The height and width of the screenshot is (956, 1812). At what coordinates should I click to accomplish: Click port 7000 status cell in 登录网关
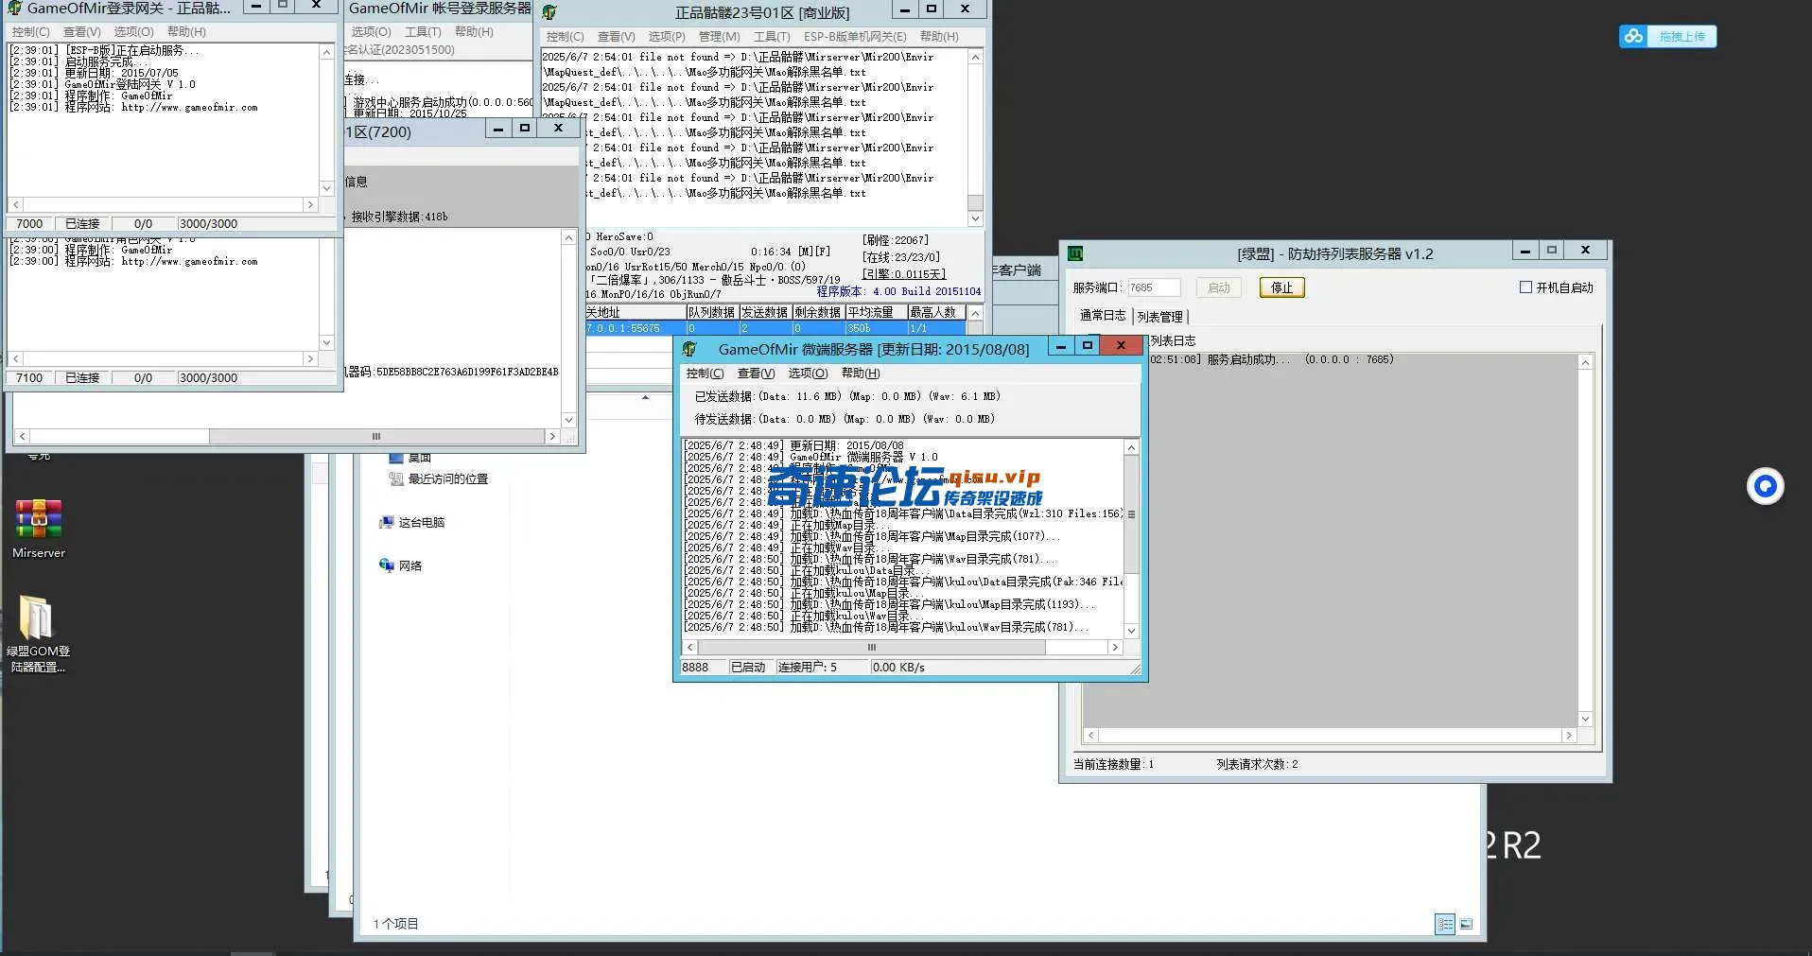click(x=29, y=224)
